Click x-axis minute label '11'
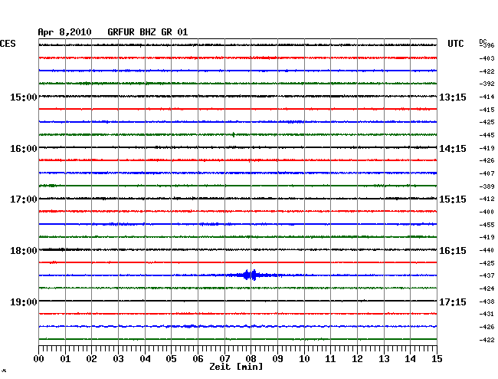This screenshot has width=498, height=379. (x=330, y=359)
